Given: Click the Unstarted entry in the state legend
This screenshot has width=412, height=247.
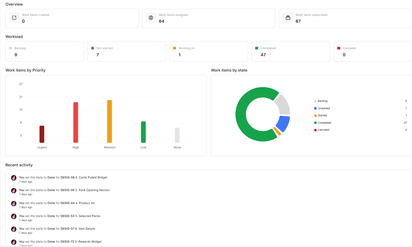Looking at the screenshot, I should click(x=323, y=108).
